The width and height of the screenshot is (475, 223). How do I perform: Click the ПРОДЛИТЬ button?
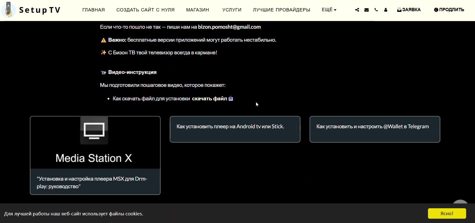click(449, 10)
